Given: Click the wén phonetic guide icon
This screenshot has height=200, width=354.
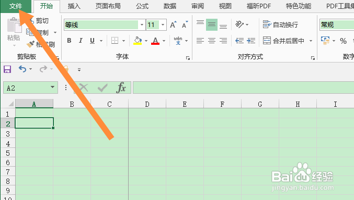Looking at the screenshot, I should point(178,41).
